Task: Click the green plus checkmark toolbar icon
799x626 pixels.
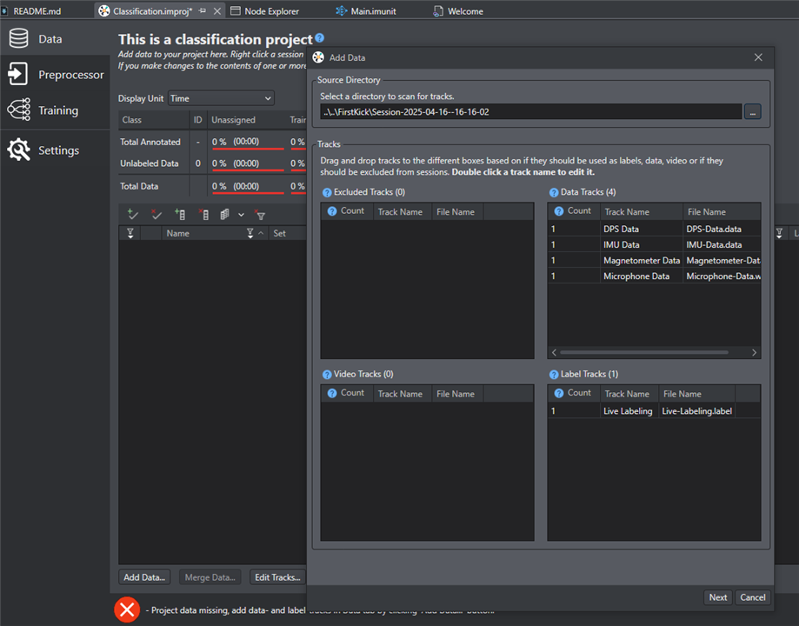Action: [x=132, y=214]
